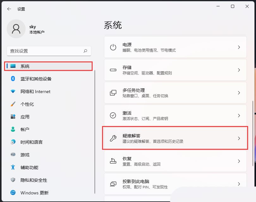The height and width of the screenshot is (202, 256).
Task: Click the power icon beside 电源
Action: [x=113, y=47]
